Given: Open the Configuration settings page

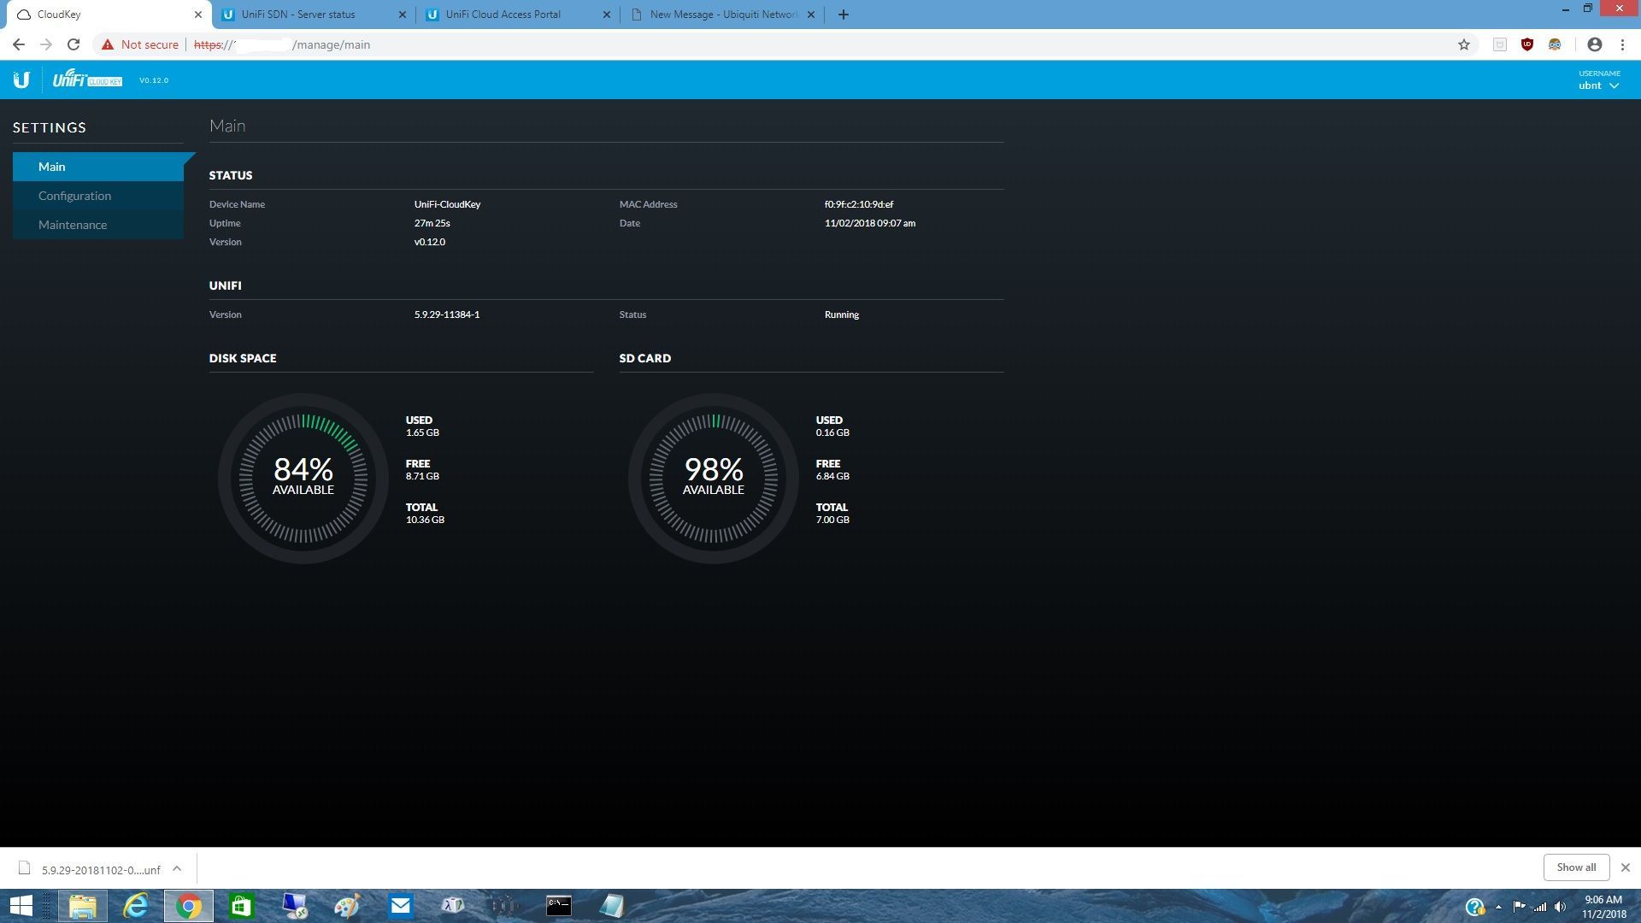Looking at the screenshot, I should (x=74, y=196).
